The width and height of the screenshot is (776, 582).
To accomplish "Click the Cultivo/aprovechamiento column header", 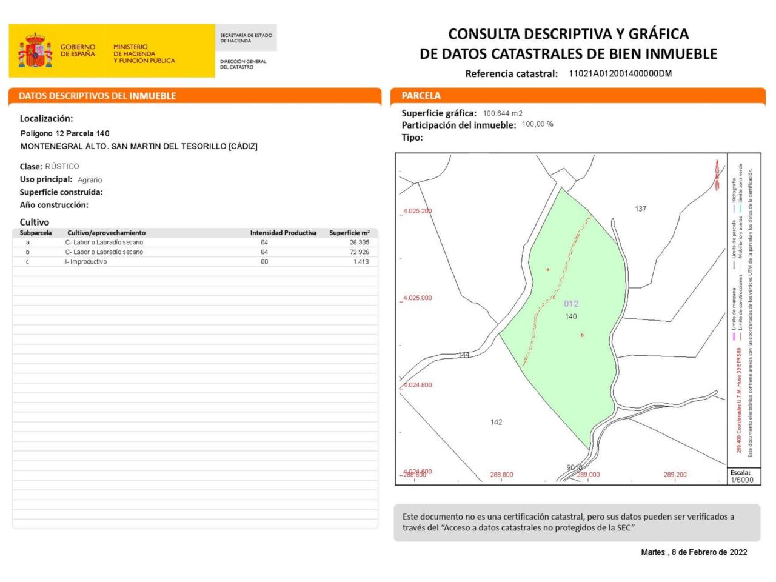I will click(107, 233).
